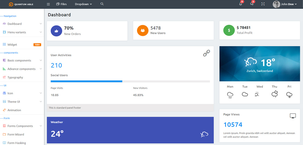Open the Dropdown menu in top bar

[x=83, y=4]
